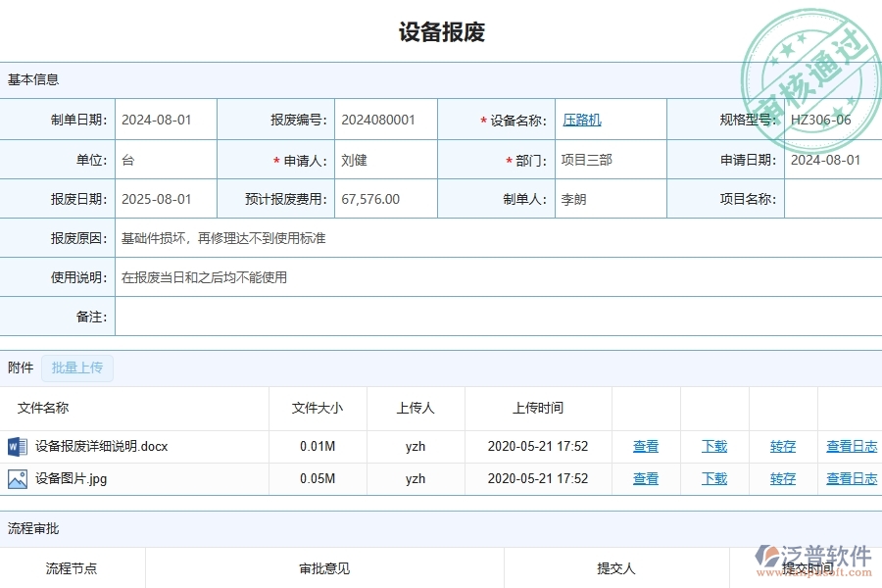The width and height of the screenshot is (882, 588).
Task: 下载 the 设备图片.jpg file
Action: pos(713,479)
